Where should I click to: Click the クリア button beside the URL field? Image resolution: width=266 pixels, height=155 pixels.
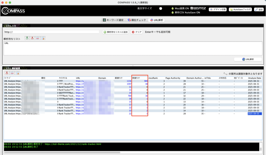click(137, 32)
